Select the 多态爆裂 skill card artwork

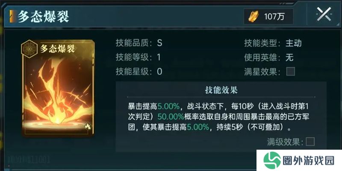(58, 88)
